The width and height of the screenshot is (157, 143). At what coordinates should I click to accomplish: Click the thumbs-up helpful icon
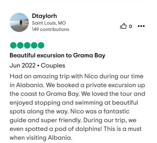(x=123, y=26)
